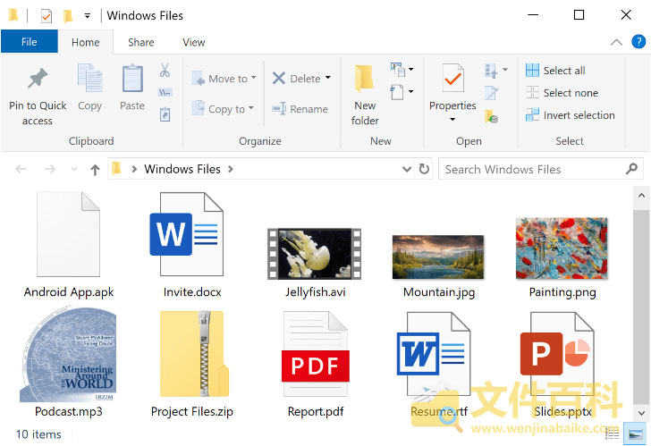Click the scrollbar up arrow
Image resolution: width=651 pixels, height=446 pixels.
(640, 195)
